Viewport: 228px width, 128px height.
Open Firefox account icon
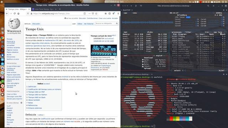(x=114, y=14)
